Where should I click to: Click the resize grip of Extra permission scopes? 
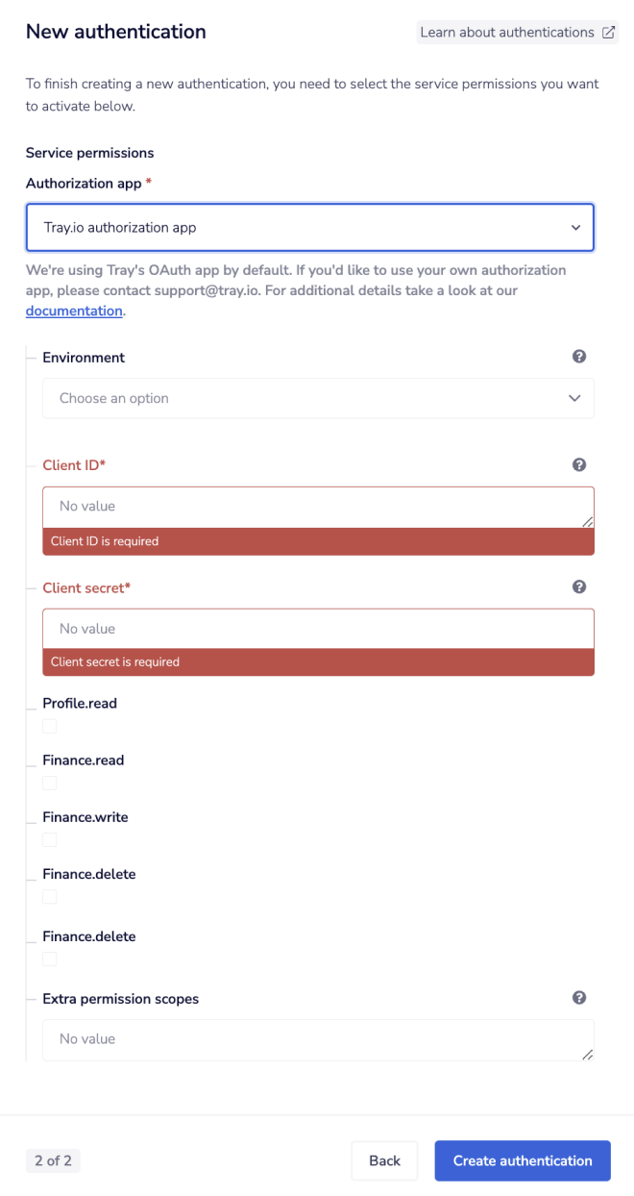(x=587, y=1053)
